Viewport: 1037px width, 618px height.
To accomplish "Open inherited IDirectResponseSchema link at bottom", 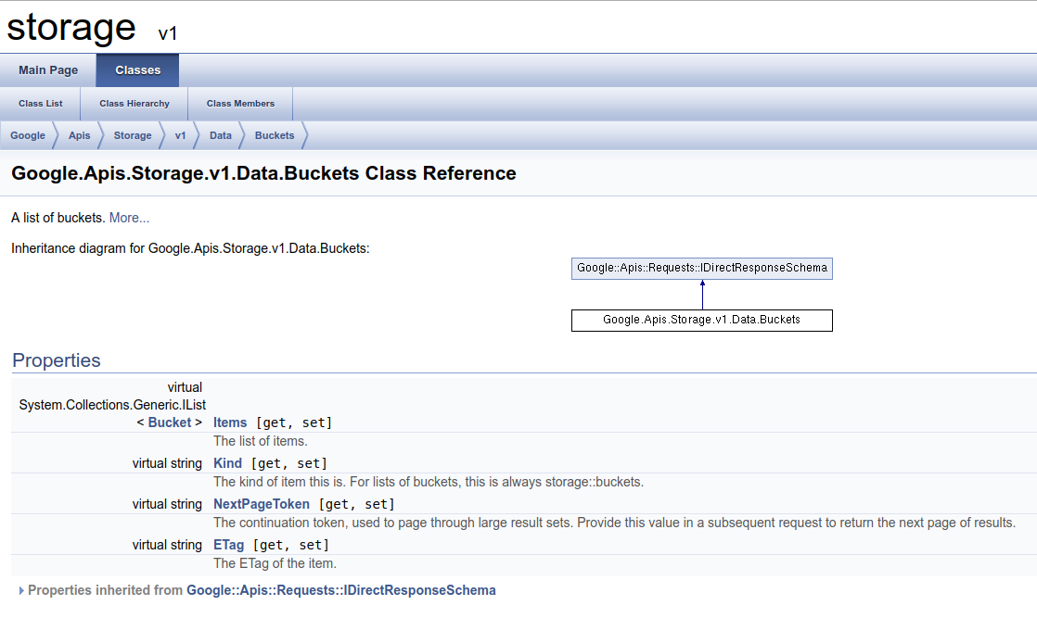I will coord(340,590).
